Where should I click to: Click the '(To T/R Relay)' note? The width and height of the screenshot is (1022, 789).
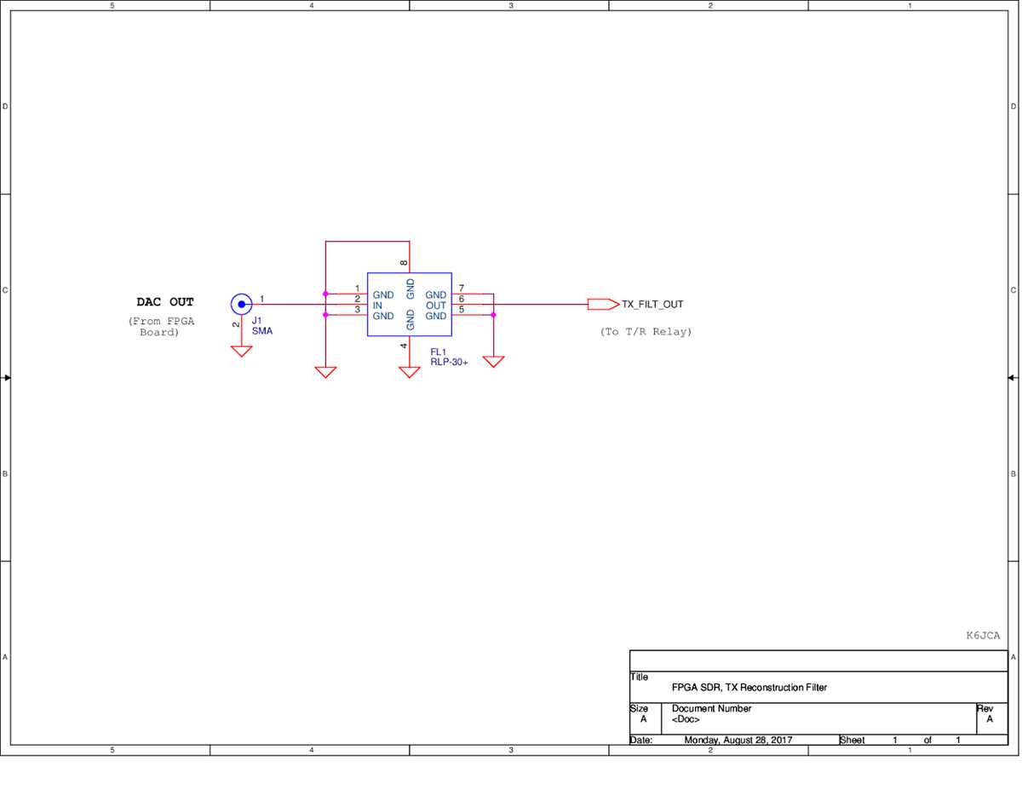pyautogui.click(x=646, y=332)
